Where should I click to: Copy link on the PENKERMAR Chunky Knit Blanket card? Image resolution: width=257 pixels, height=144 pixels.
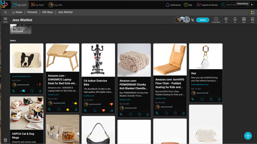pyautogui.click(x=121, y=114)
